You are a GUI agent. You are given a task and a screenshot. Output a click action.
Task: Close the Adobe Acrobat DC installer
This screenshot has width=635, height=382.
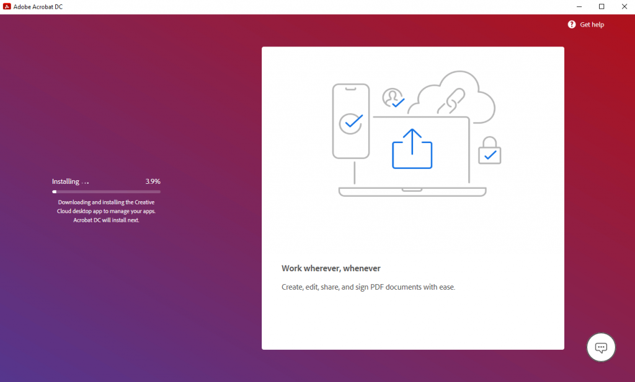coord(624,7)
